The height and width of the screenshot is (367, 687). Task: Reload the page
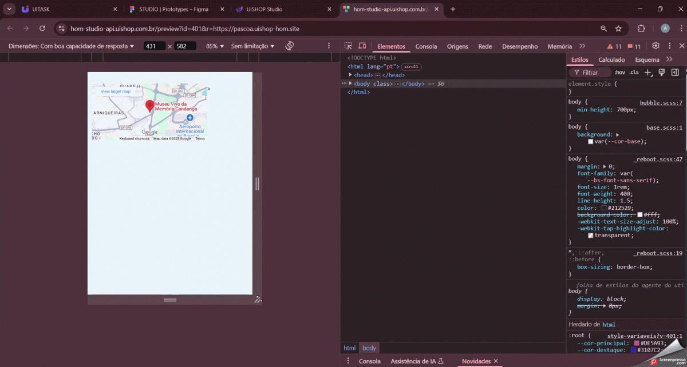pos(42,28)
